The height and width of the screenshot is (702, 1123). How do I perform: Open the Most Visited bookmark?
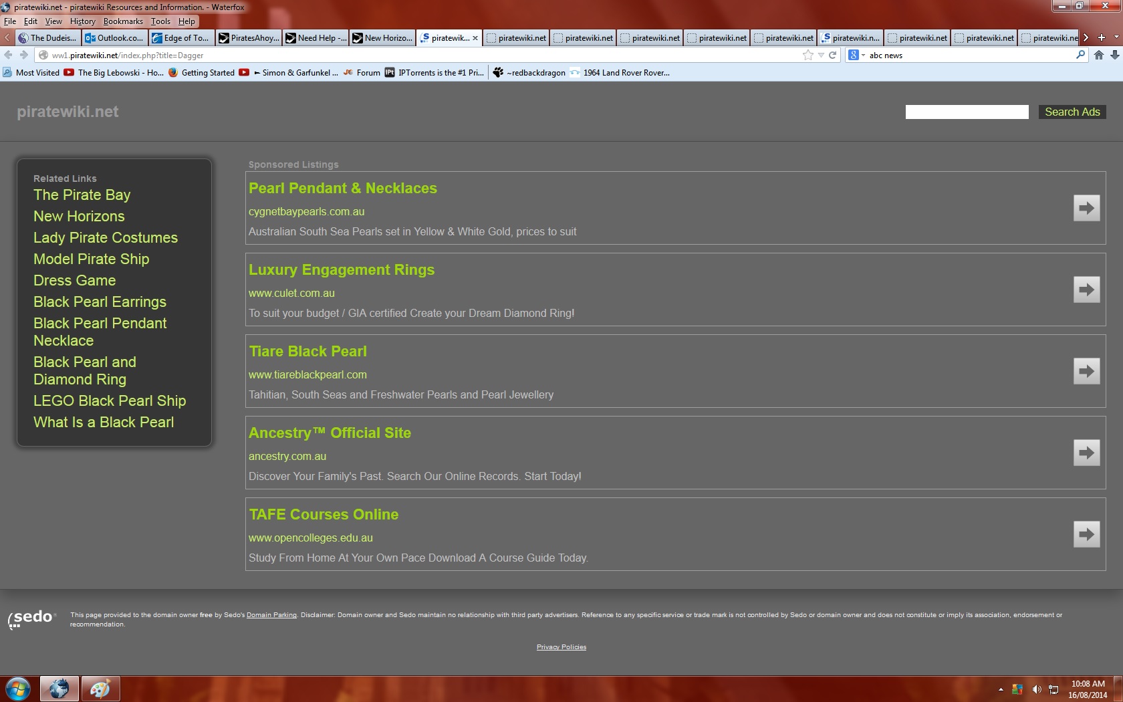tap(31, 72)
